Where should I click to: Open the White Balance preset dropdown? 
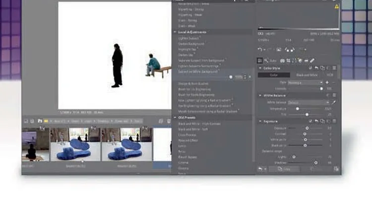coord(309,103)
